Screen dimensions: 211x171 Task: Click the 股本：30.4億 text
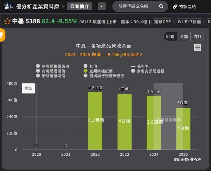pyautogui.click(x=134, y=22)
